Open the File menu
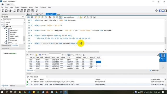This screenshot has width=167, height=94. coord(2,7)
